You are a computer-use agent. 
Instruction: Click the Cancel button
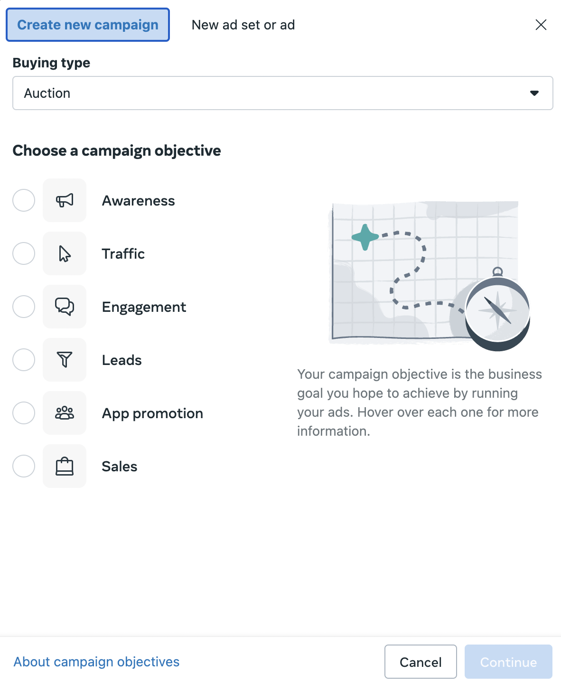(421, 662)
